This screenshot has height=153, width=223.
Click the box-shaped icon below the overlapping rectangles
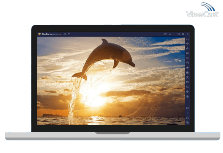(x=187, y=92)
